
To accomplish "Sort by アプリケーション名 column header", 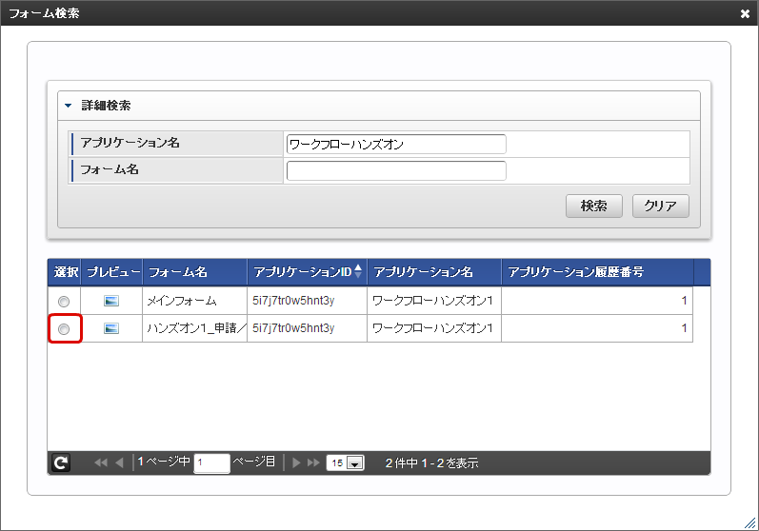I will tap(423, 272).
